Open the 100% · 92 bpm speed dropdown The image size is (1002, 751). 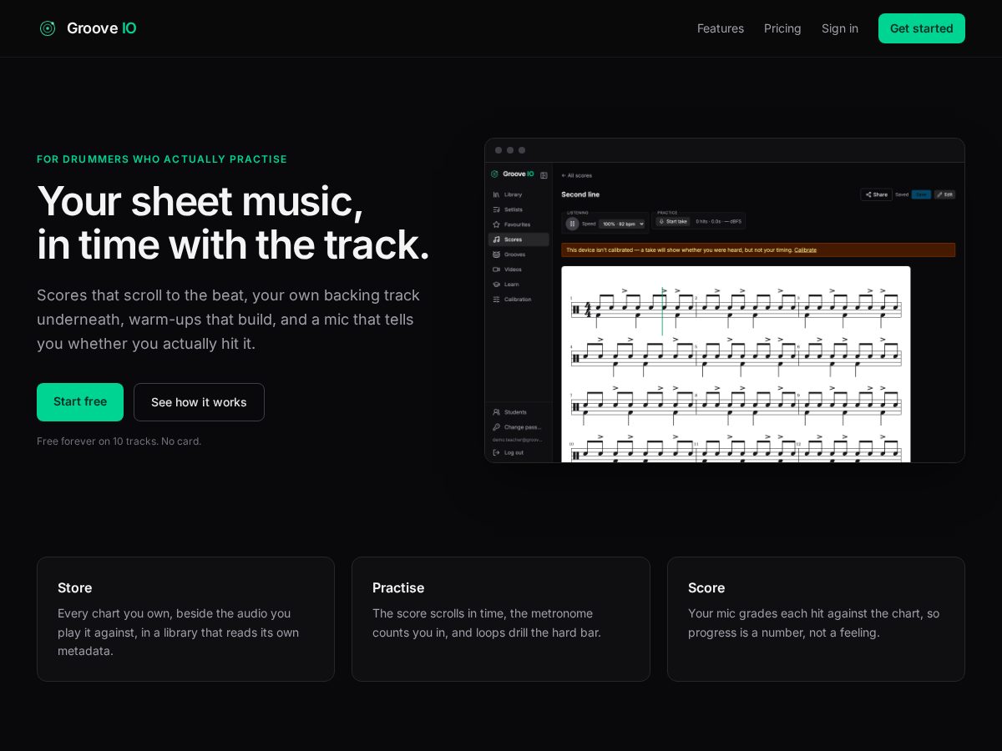[622, 224]
